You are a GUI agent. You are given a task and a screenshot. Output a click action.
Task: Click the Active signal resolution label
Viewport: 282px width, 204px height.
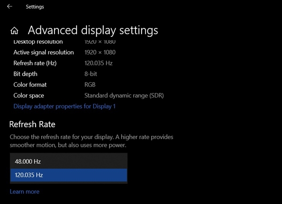click(44, 52)
